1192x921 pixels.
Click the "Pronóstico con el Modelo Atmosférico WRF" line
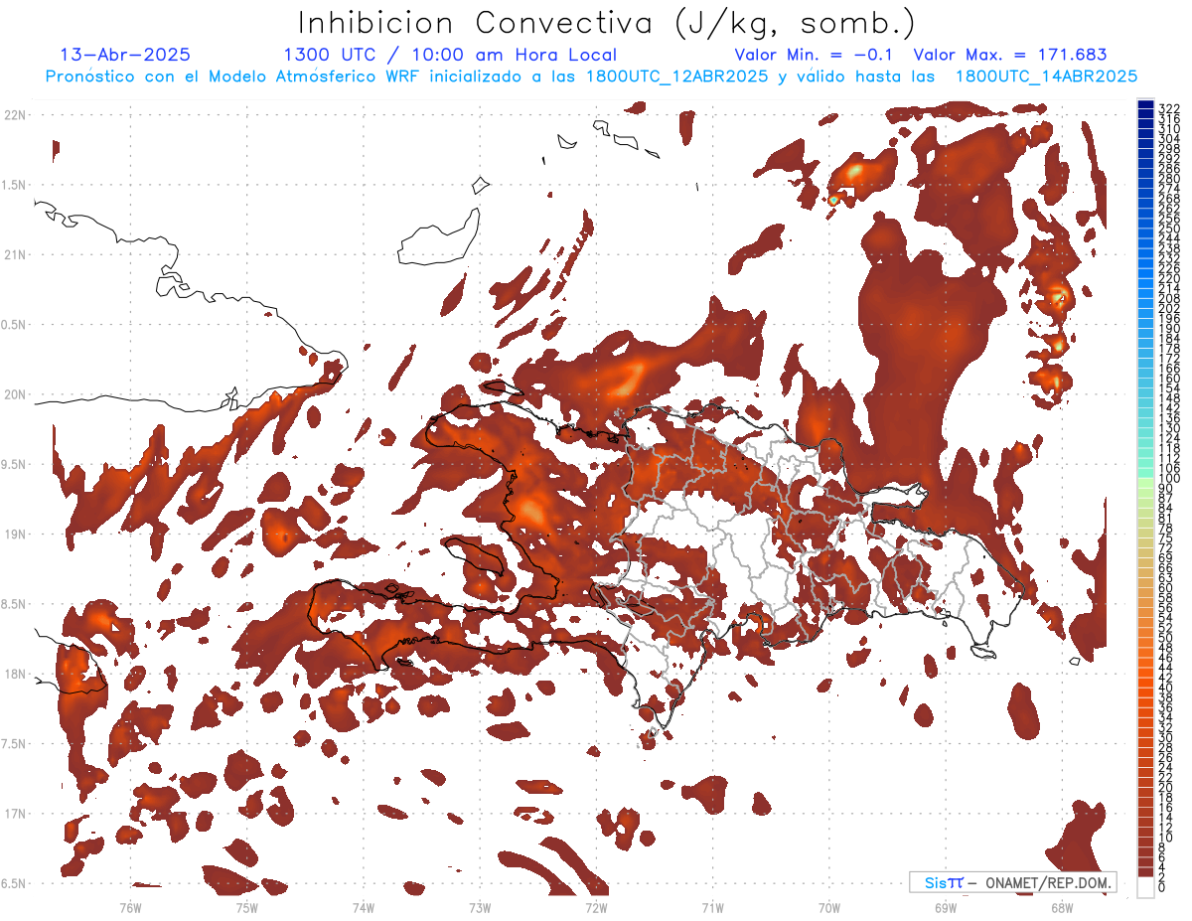pyautogui.click(x=591, y=76)
